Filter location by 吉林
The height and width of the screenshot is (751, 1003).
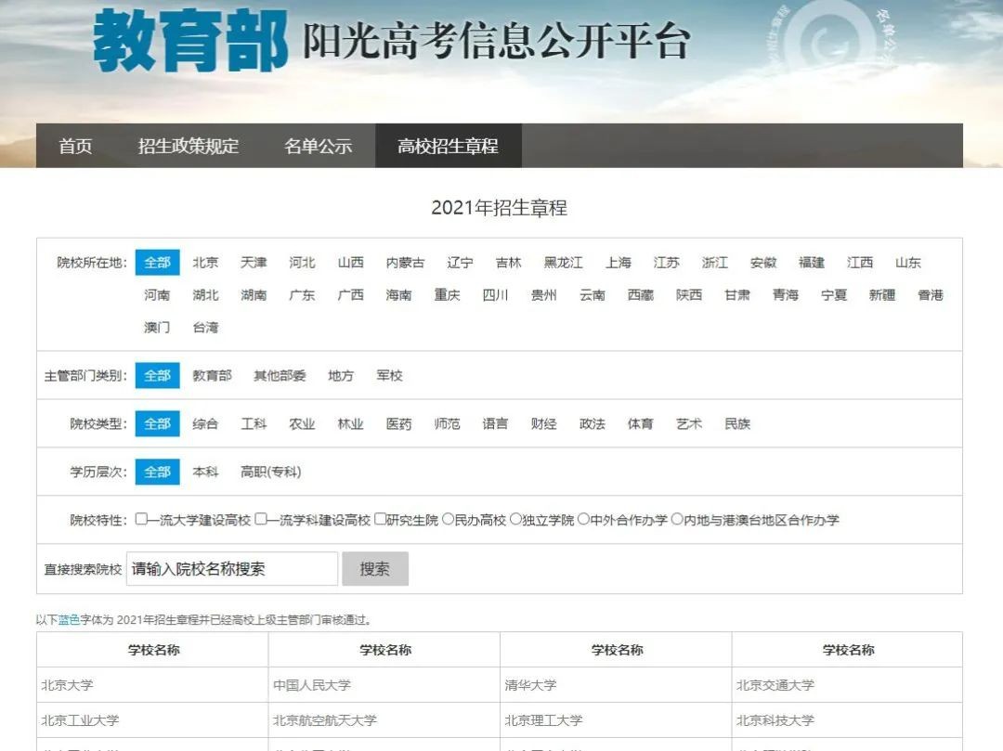click(509, 263)
